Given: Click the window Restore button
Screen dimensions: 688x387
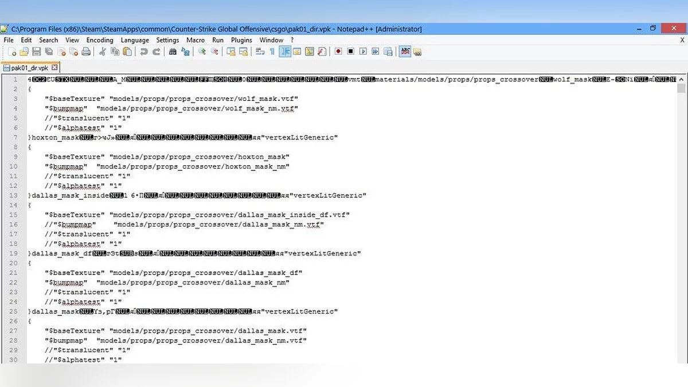Looking at the screenshot, I should pyautogui.click(x=653, y=28).
